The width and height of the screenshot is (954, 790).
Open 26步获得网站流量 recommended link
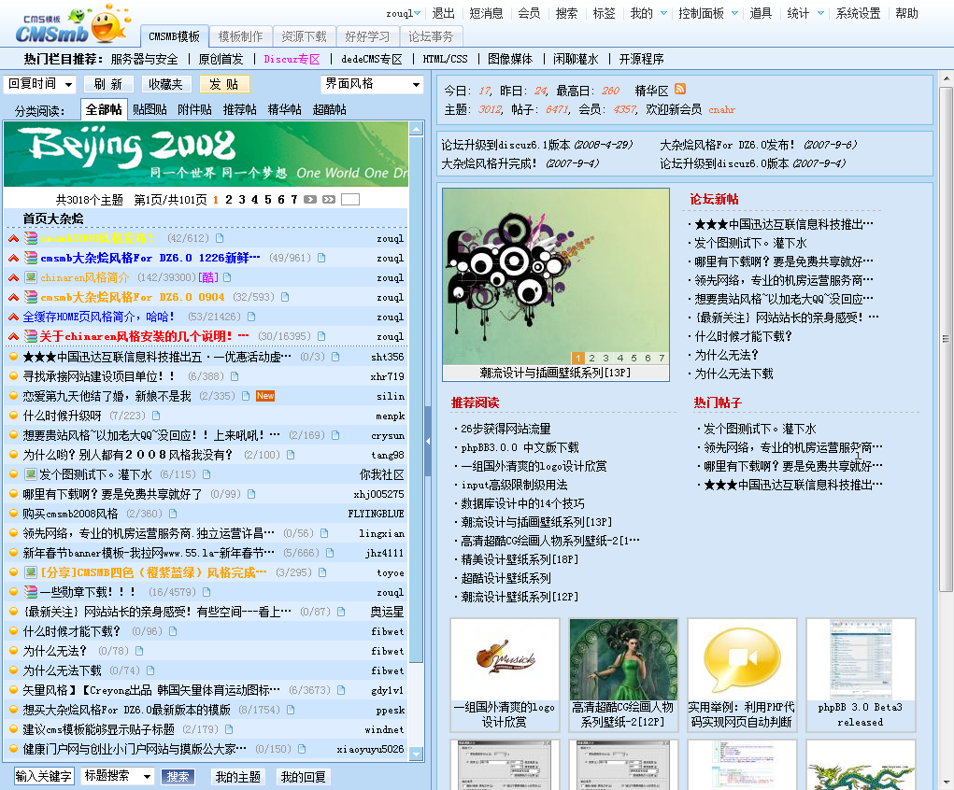(x=505, y=429)
